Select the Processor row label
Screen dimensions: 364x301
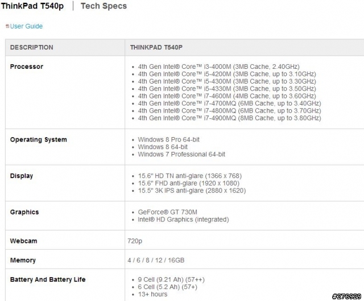[27, 67]
